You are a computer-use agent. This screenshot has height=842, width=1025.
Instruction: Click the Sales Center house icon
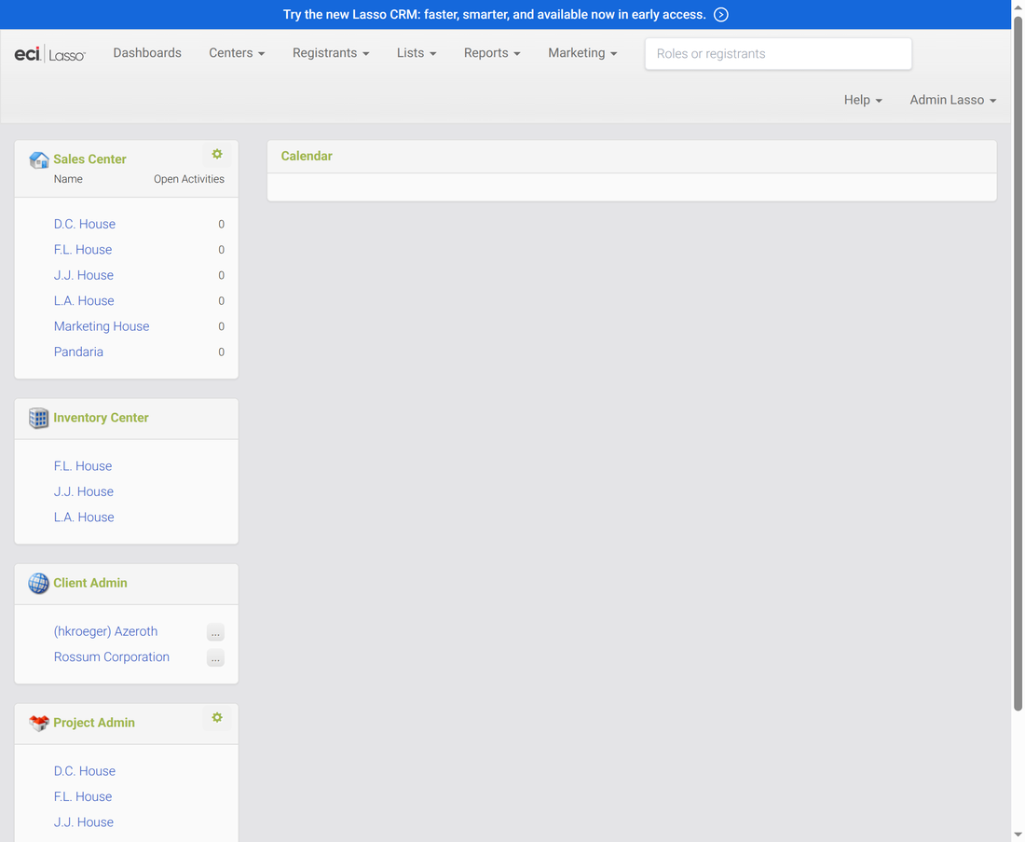[38, 159]
